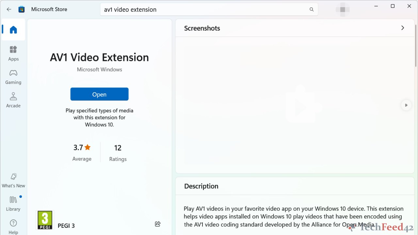Viewport: 418px width, 235px height.
Task: Click the Screenshots heading
Action: (x=202, y=28)
